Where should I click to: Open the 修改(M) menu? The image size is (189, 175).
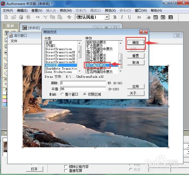(66, 11)
